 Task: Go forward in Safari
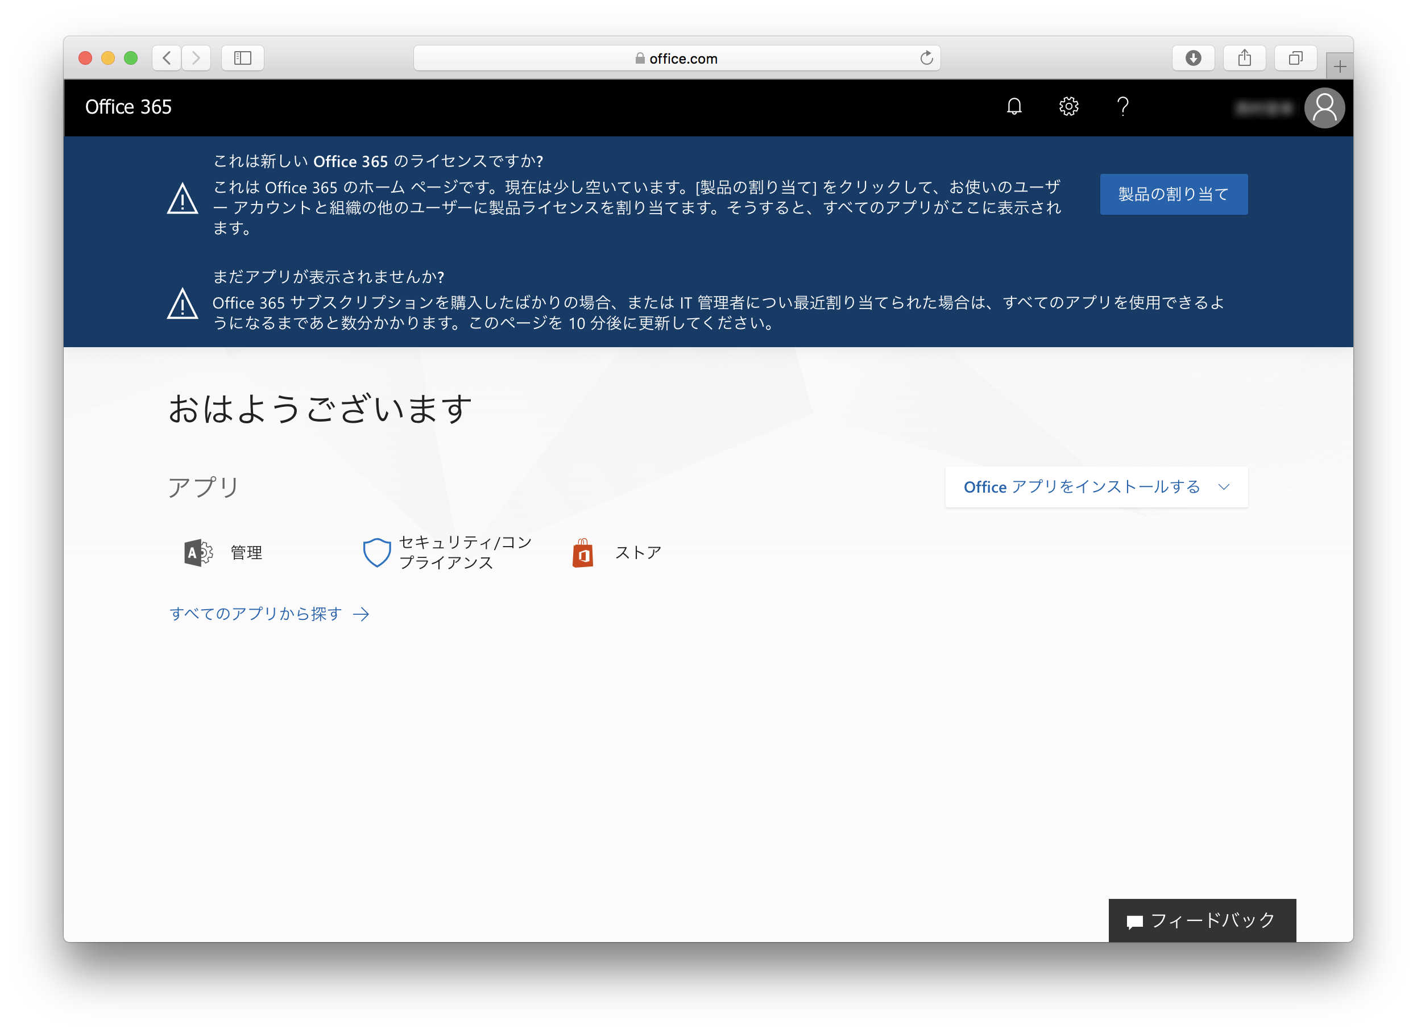196,58
